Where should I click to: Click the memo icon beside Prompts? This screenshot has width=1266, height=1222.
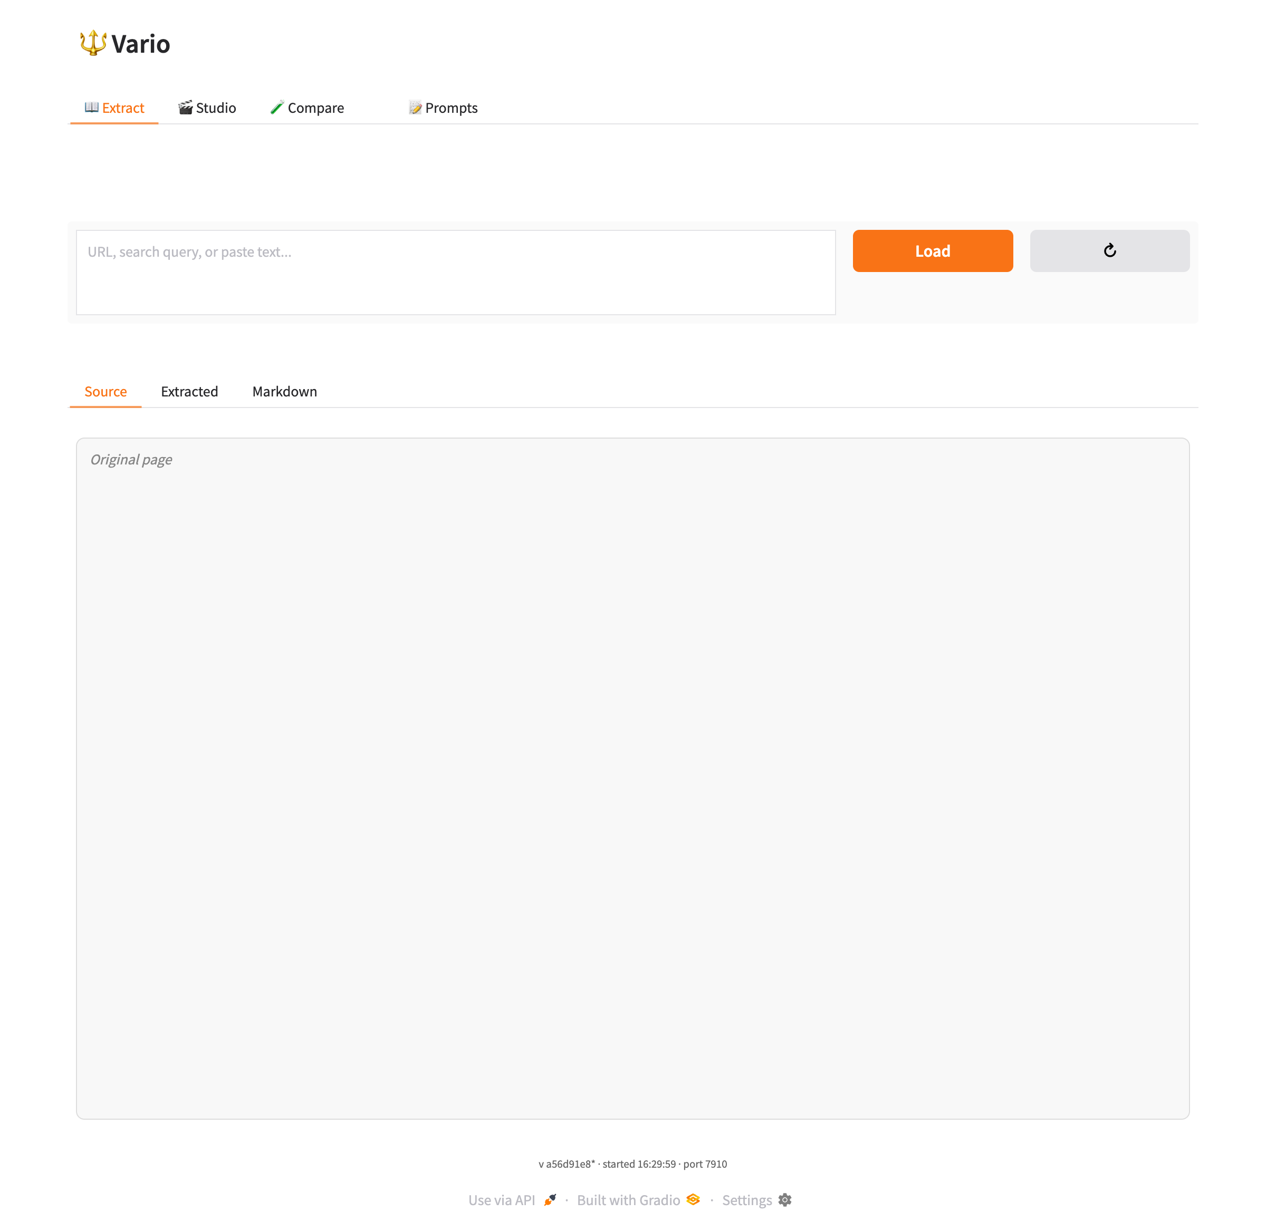pyautogui.click(x=415, y=107)
